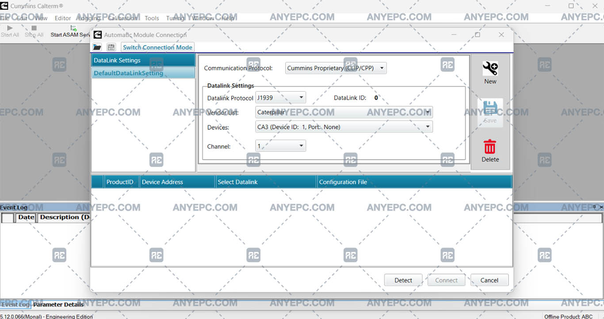Click the Detect button

click(403, 280)
